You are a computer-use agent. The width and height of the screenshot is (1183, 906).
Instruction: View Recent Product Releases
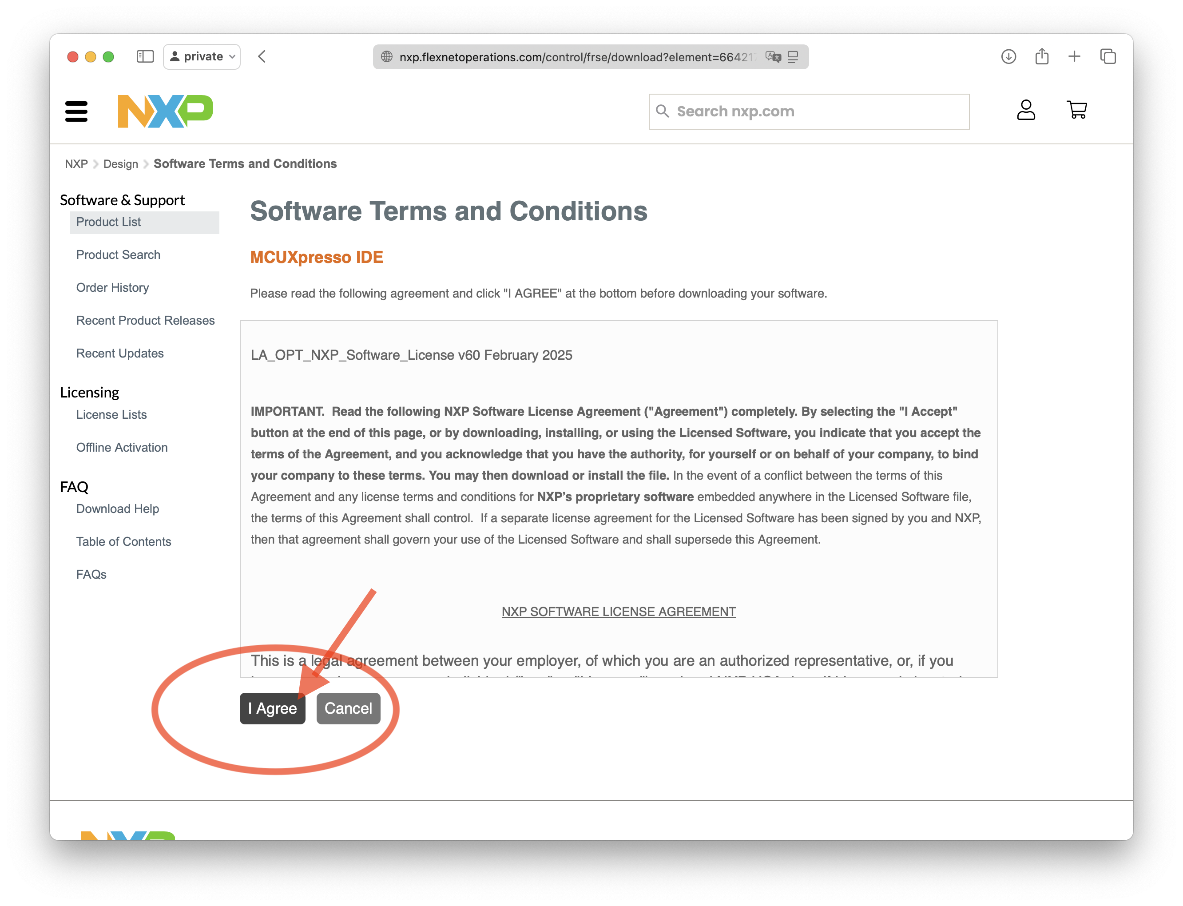coord(145,320)
